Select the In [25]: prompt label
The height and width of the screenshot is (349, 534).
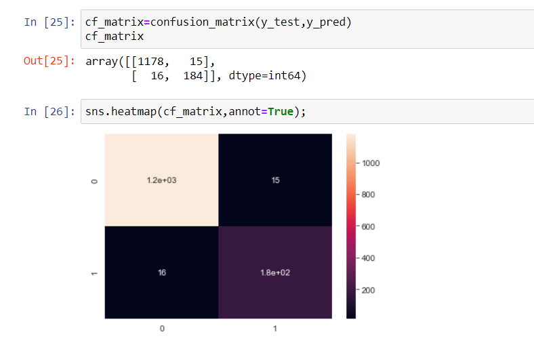(x=49, y=22)
